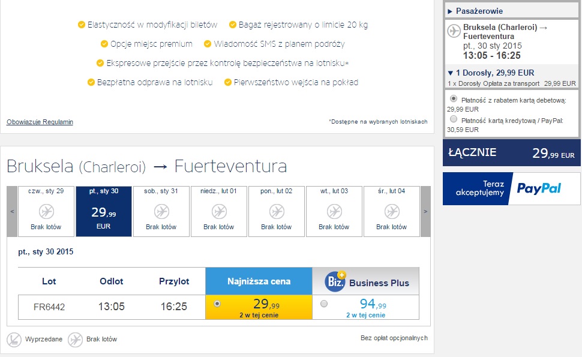Click the Business Plus column header

coord(365,281)
